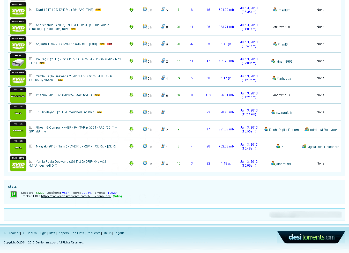This screenshot has width=349, height=253.
Task: Open Movies Bengali category icon for Ghosh & Company
Action: coord(18,129)
